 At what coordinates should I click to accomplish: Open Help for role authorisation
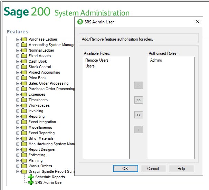[181, 169]
